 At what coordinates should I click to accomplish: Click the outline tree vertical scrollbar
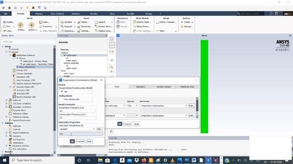click(x=54, y=99)
